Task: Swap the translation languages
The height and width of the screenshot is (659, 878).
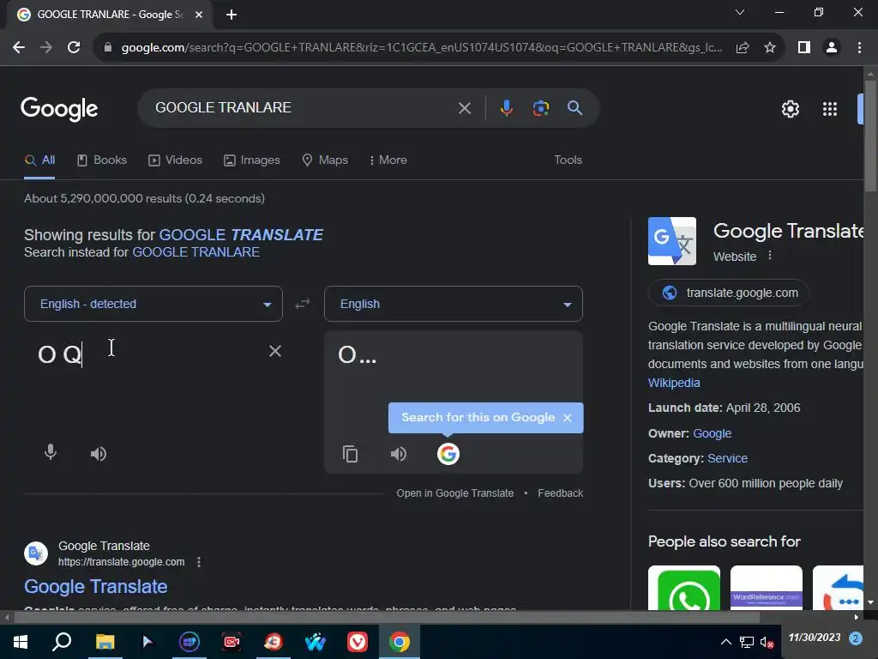Action: (x=303, y=304)
